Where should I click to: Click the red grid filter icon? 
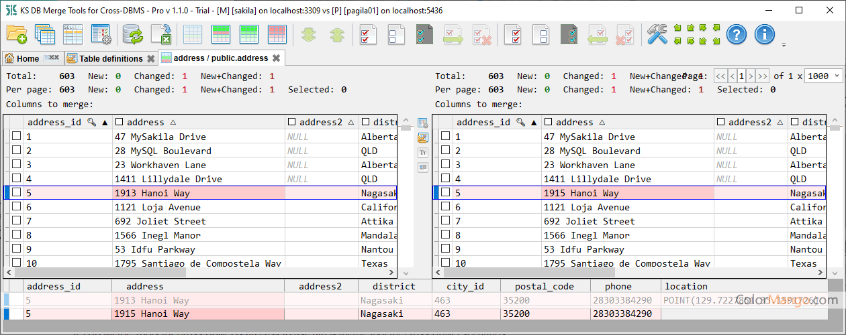[277, 34]
